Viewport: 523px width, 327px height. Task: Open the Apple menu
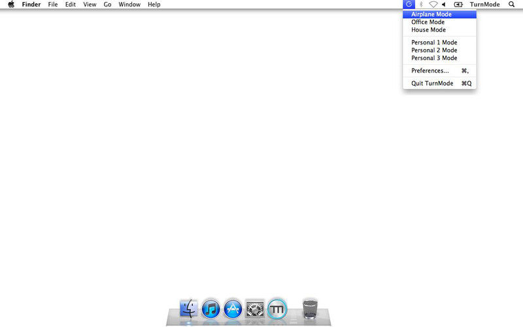11,5
